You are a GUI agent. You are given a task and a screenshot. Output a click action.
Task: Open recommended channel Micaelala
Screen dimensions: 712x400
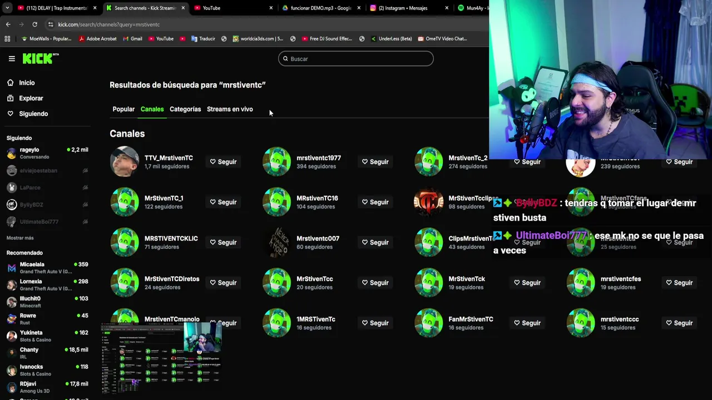pyautogui.click(x=47, y=268)
